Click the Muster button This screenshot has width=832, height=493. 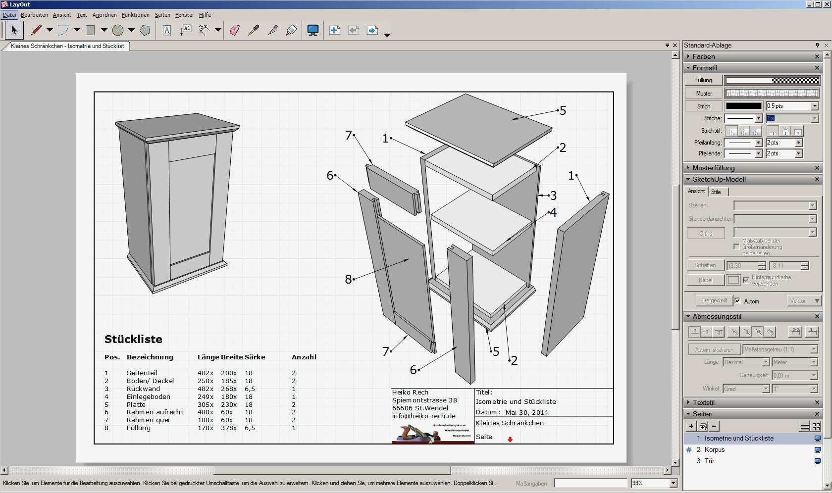coord(703,93)
